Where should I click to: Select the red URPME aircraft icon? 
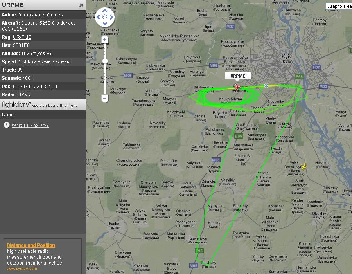(x=237, y=87)
